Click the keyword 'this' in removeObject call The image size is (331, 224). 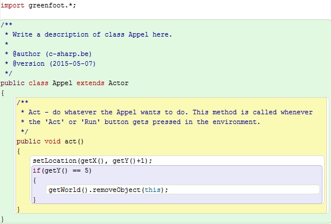point(153,190)
